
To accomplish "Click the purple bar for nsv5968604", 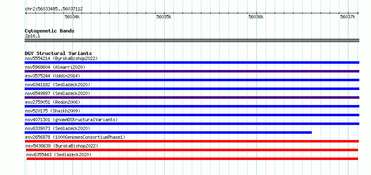I will tap(192, 71).
